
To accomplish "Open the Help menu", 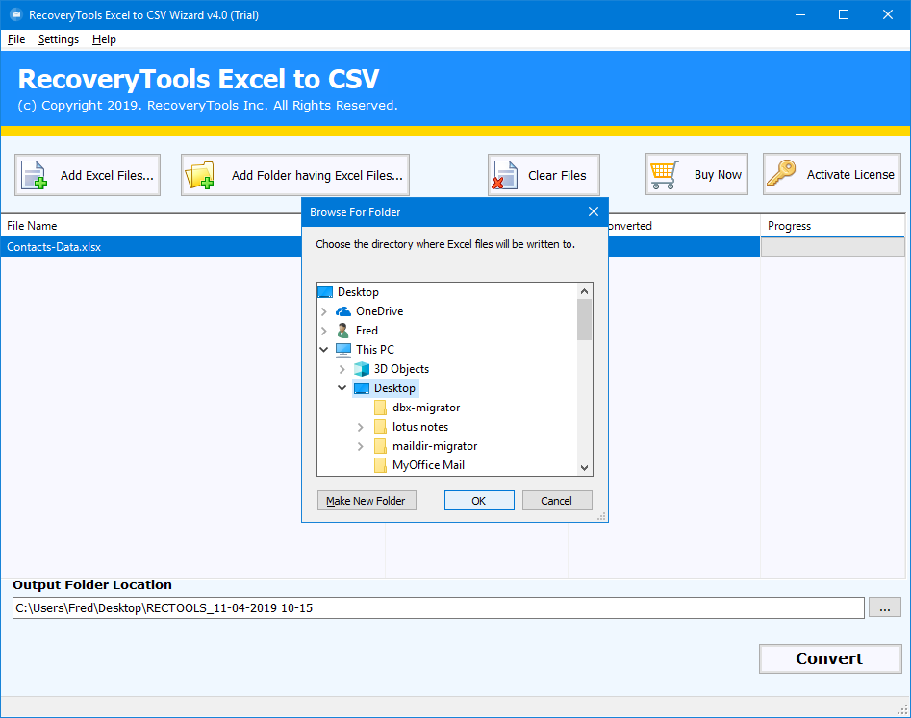I will tap(104, 39).
